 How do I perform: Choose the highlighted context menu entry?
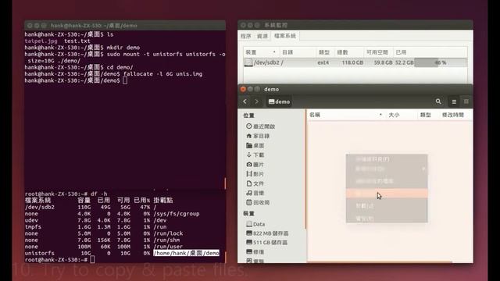387,194
